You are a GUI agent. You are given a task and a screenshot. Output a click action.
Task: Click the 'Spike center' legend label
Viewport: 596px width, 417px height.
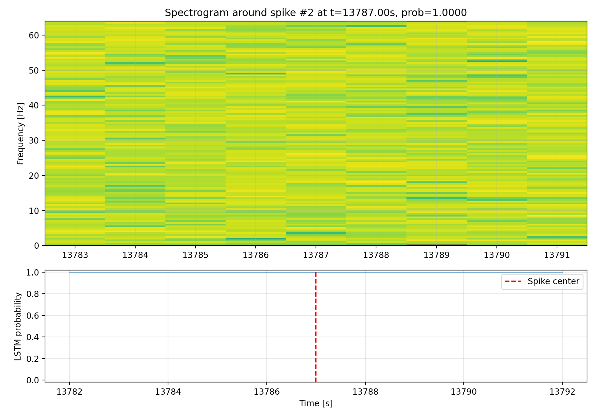[553, 281]
